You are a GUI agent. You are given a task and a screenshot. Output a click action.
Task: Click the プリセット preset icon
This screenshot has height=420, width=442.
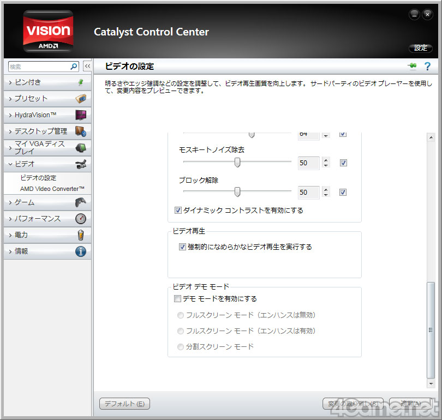pos(81,99)
